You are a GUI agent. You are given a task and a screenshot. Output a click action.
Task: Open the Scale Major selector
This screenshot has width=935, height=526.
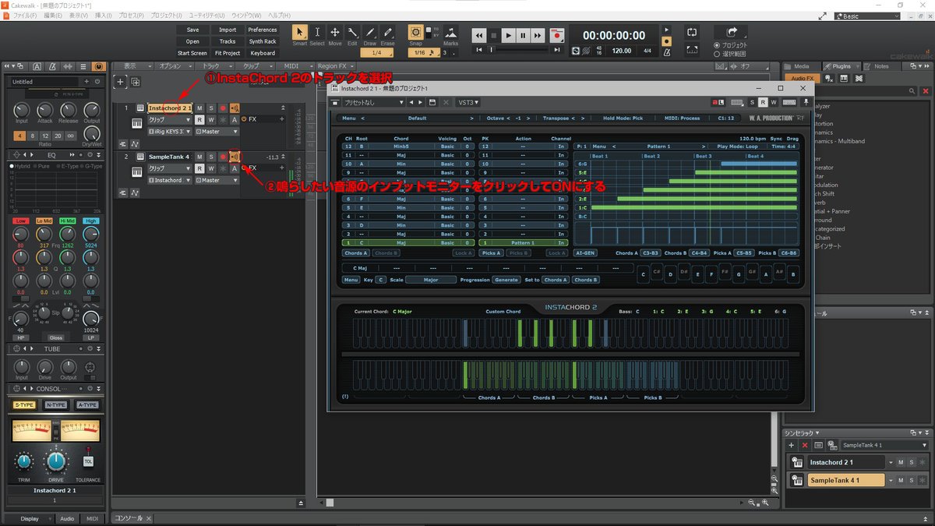(x=431, y=280)
